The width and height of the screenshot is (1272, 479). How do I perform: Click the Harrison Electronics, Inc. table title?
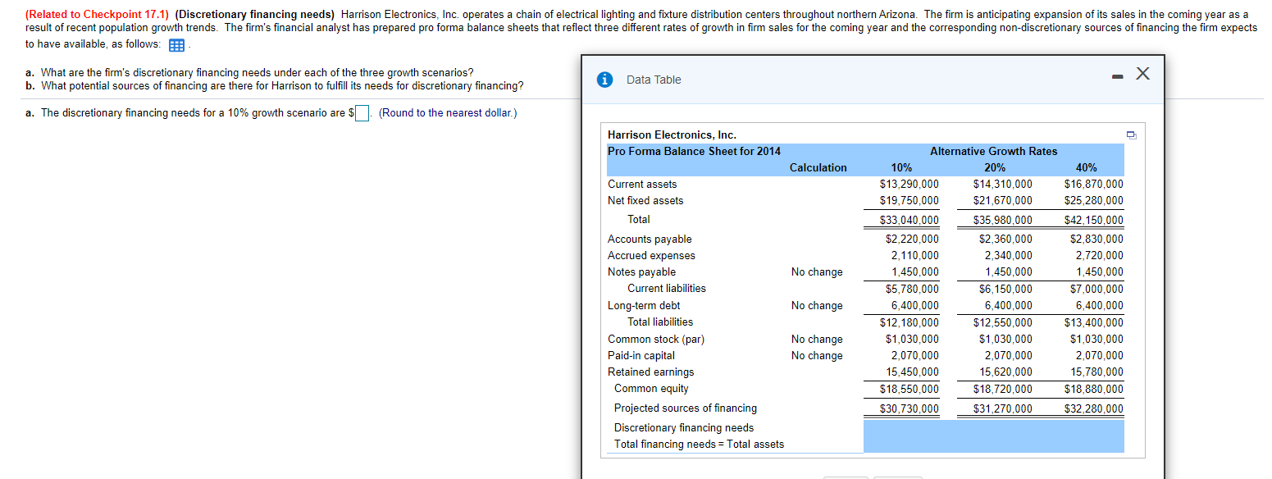coord(672,135)
